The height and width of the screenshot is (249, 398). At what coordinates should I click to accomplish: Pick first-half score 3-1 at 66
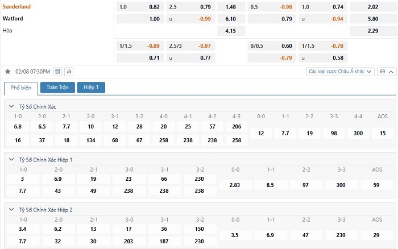point(164,179)
